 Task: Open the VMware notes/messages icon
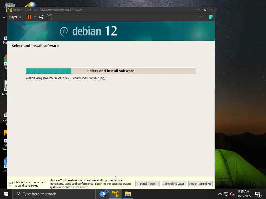(x=210, y=17)
